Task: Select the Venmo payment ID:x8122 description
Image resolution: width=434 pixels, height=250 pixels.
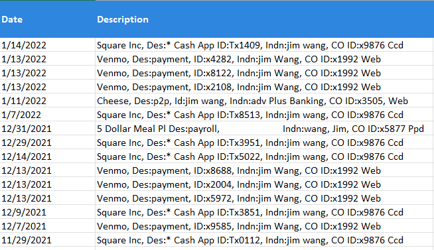Action: (x=264, y=73)
